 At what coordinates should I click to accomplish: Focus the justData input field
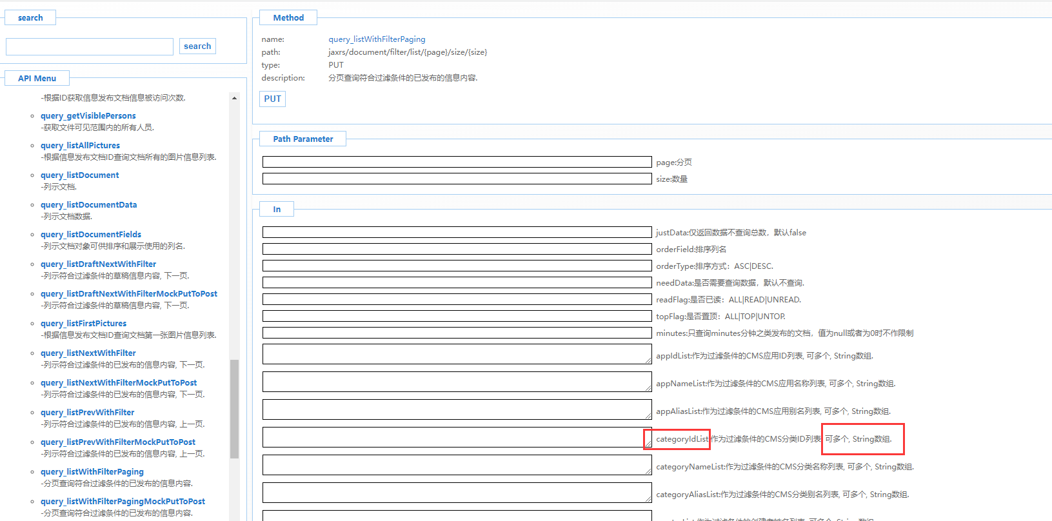pyautogui.click(x=457, y=232)
